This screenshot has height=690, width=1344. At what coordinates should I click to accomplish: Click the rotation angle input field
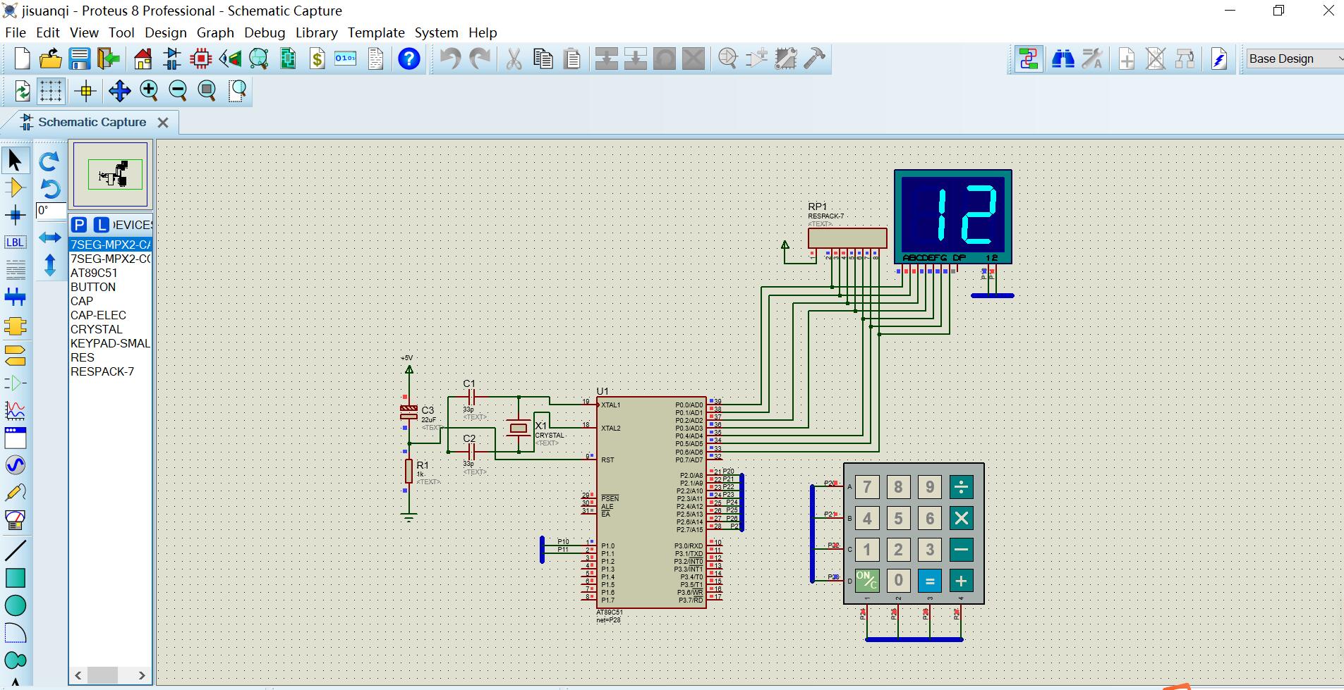coord(50,211)
